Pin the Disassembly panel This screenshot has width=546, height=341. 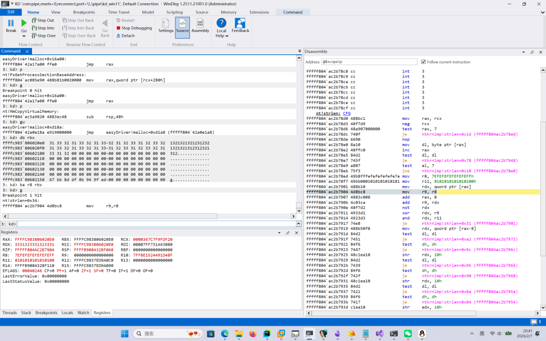pyautogui.click(x=532, y=52)
